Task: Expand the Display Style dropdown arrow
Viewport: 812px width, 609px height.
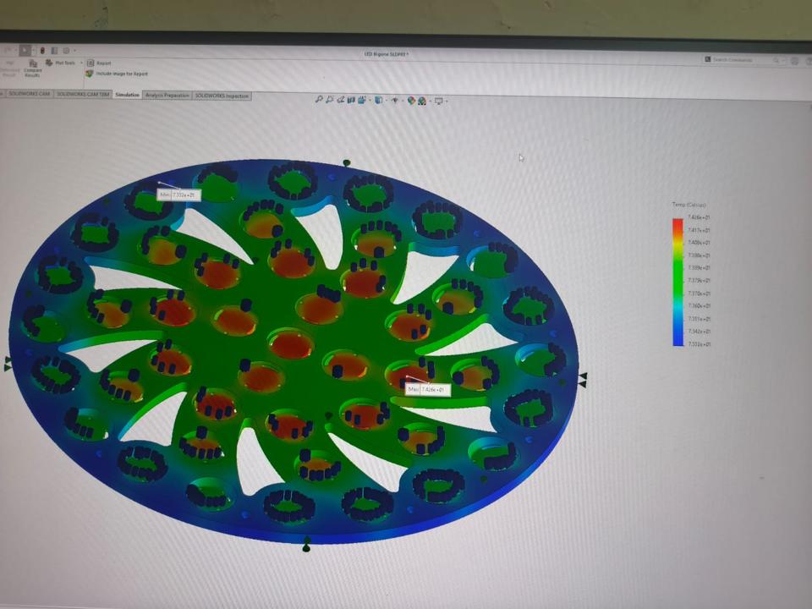Action: coord(386,101)
